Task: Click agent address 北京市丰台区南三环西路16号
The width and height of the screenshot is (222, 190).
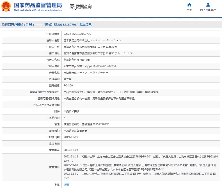Action: (90, 66)
